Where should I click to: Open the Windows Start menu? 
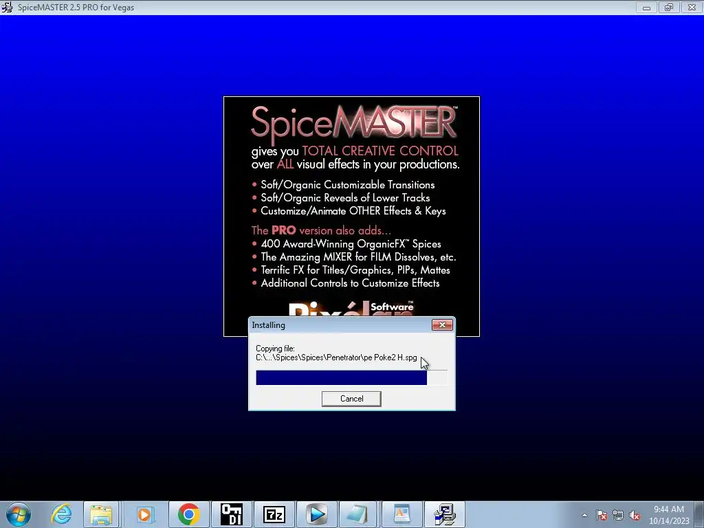[18, 514]
